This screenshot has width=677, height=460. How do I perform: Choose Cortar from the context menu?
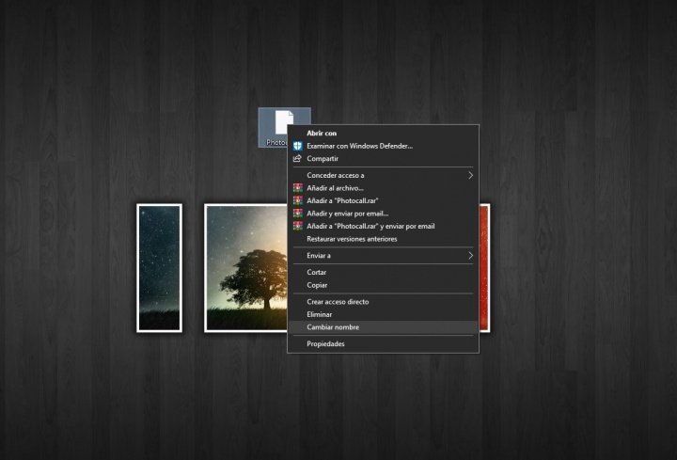tap(383, 272)
